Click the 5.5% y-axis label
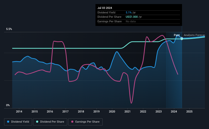The image size is (209, 129). click(9, 29)
